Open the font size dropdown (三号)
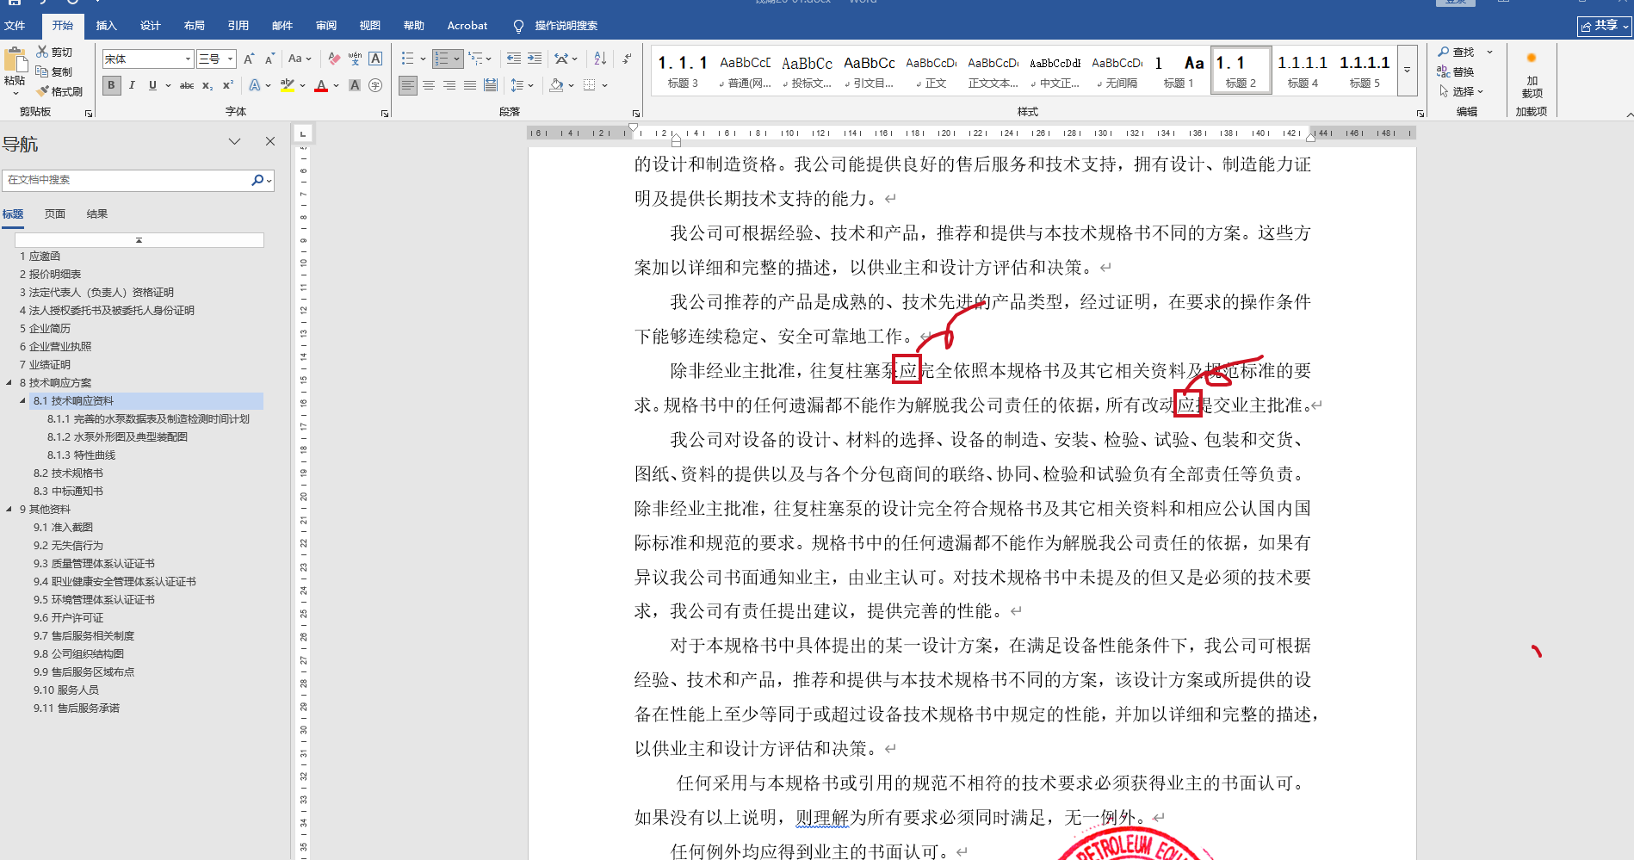The image size is (1634, 860). [x=230, y=59]
